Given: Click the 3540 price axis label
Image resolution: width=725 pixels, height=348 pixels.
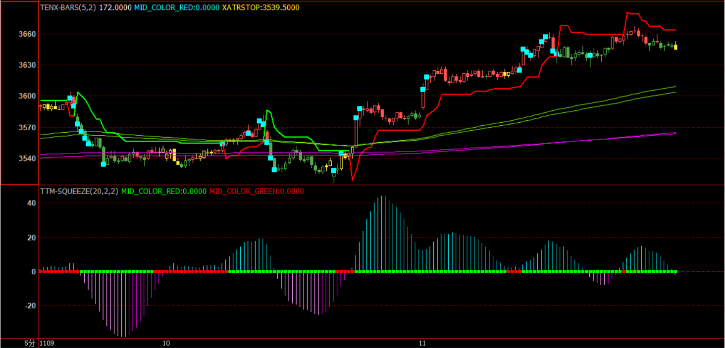Looking at the screenshot, I should [x=28, y=158].
